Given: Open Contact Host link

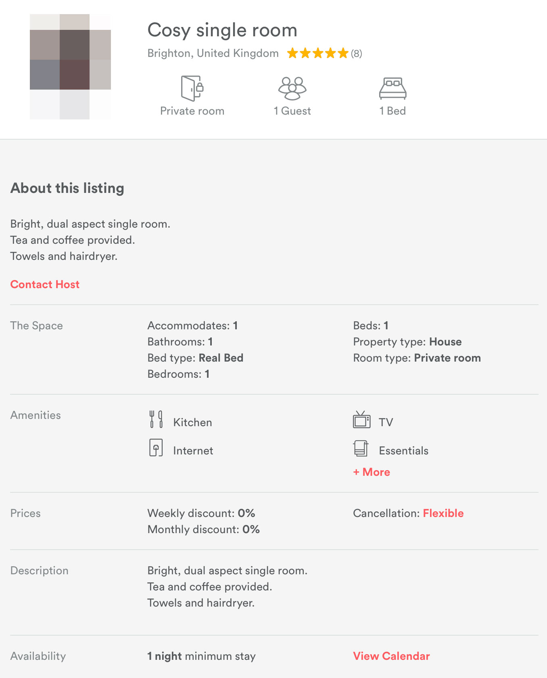Looking at the screenshot, I should click(45, 285).
